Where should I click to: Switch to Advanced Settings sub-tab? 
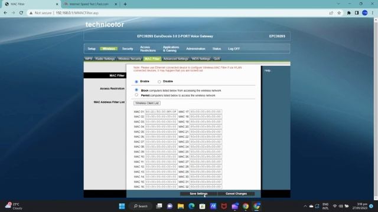(x=176, y=59)
